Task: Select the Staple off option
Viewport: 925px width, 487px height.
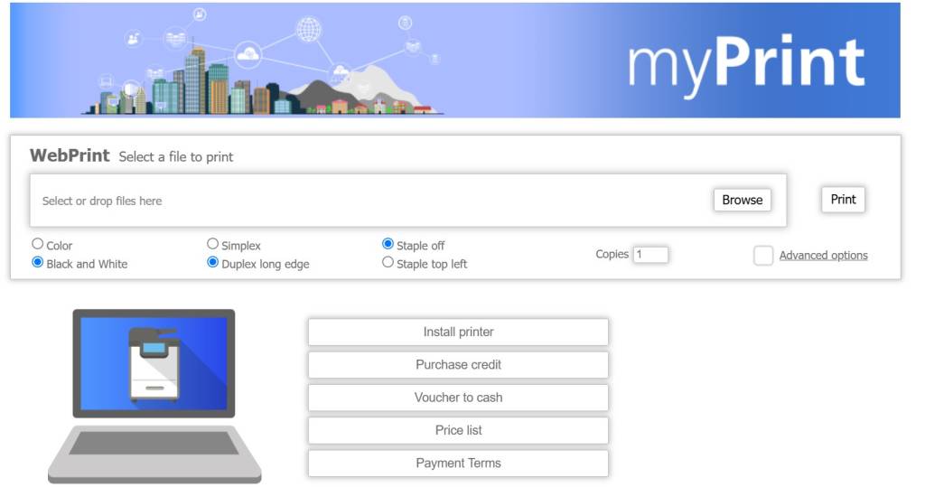Action: point(388,244)
